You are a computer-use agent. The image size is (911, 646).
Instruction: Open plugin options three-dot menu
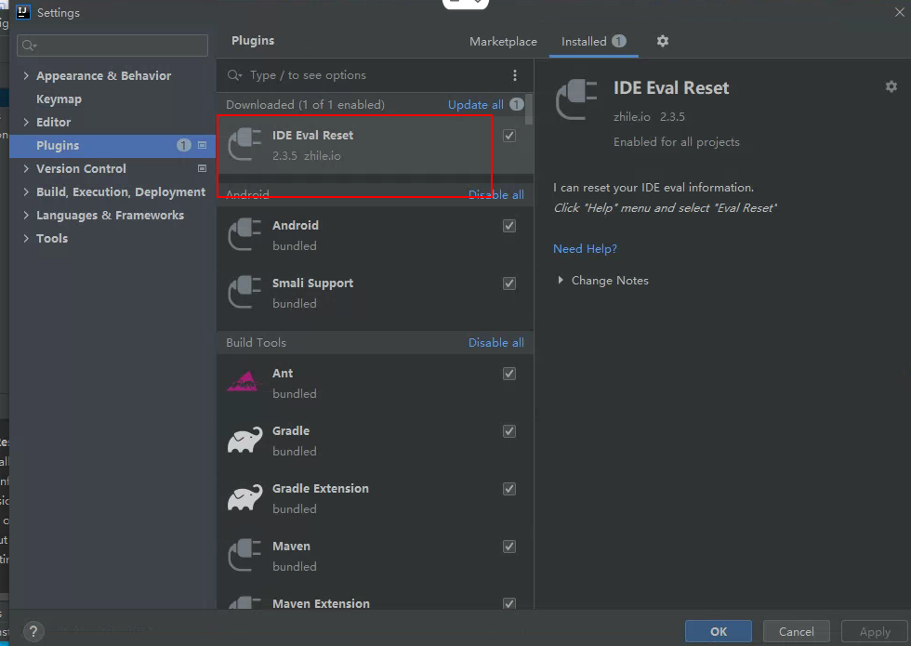[515, 75]
